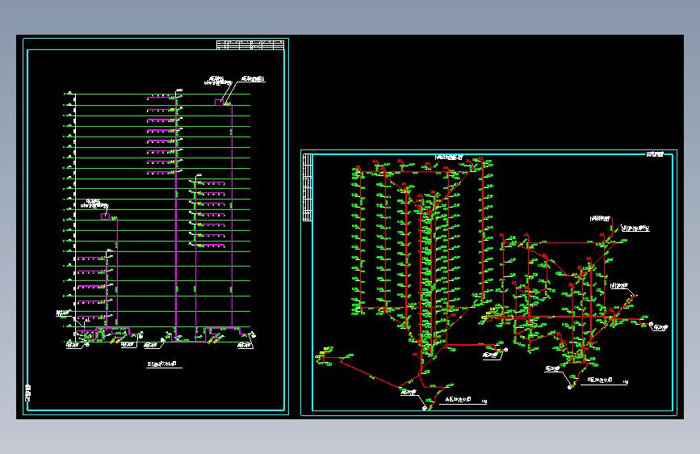This screenshot has height=454, width=700.
Task: Pick the underlined caption beneath the large red isometric system
Action: pyautogui.click(x=463, y=400)
